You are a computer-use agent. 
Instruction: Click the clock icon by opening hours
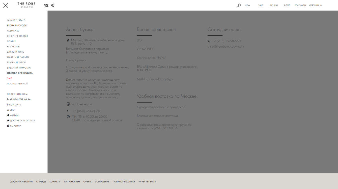68,117
